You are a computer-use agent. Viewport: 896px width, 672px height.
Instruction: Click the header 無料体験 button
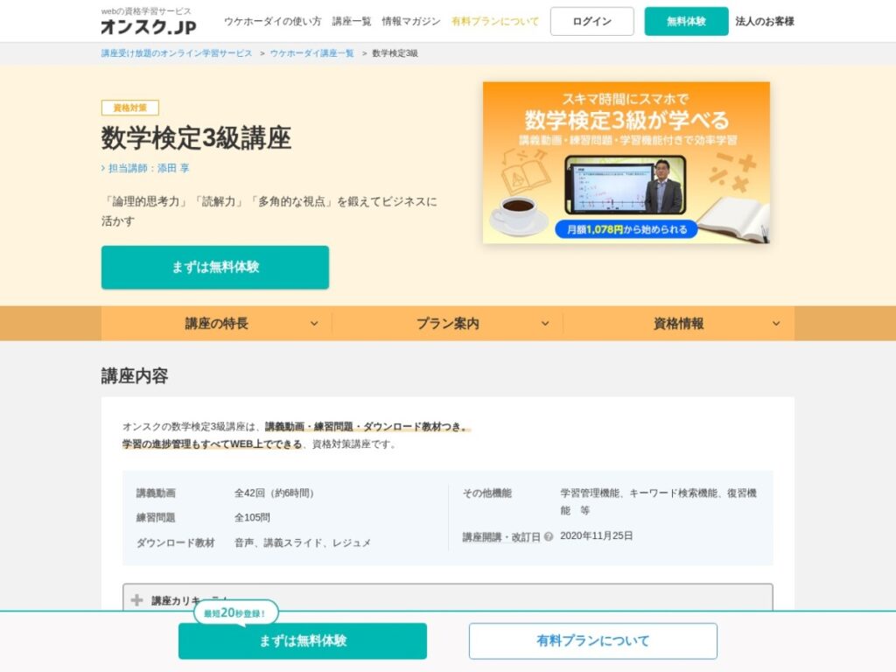point(686,21)
